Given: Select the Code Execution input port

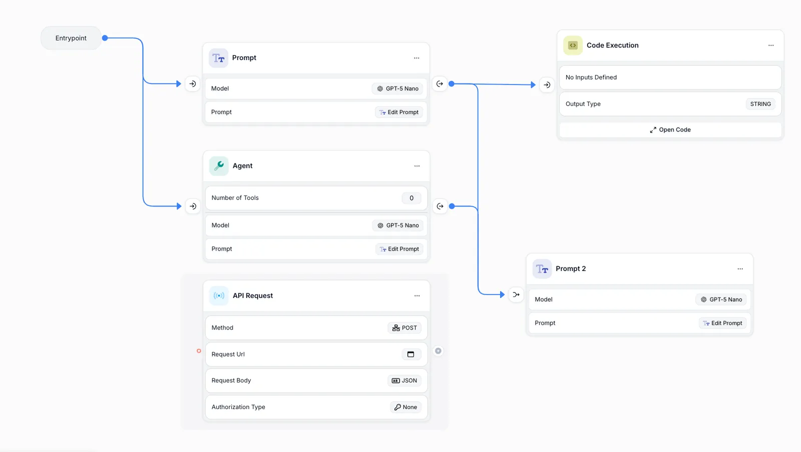Looking at the screenshot, I should [547, 85].
